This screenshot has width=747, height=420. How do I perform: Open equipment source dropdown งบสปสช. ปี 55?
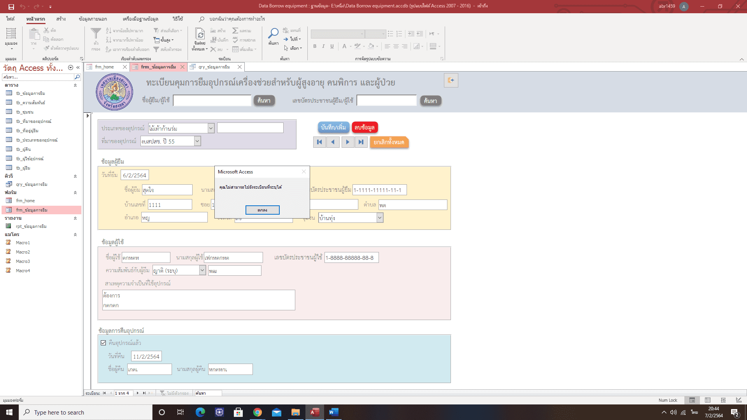point(197,141)
